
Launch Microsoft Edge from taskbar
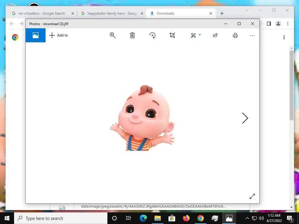(143, 218)
